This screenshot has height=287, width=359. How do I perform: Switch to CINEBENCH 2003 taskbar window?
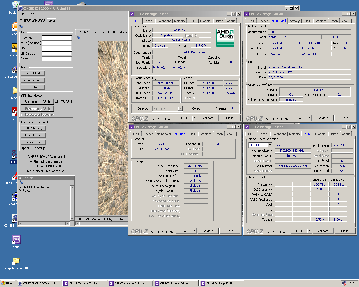(39, 283)
